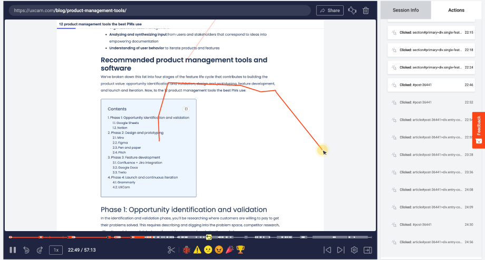Click the yellow playhead on the timeline

(x=209, y=237)
